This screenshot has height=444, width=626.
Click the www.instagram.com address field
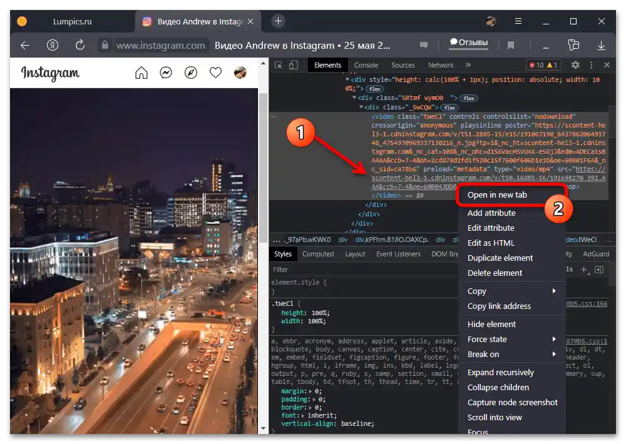click(x=160, y=46)
